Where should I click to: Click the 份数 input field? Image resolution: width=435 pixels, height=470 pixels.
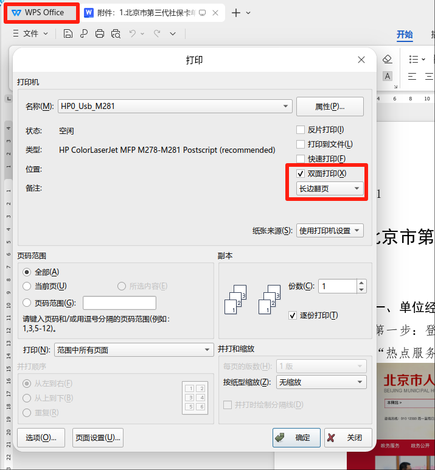coord(337,286)
